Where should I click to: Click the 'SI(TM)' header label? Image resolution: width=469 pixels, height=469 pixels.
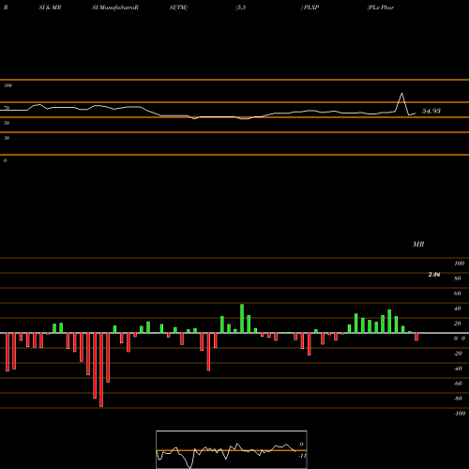pos(178,8)
